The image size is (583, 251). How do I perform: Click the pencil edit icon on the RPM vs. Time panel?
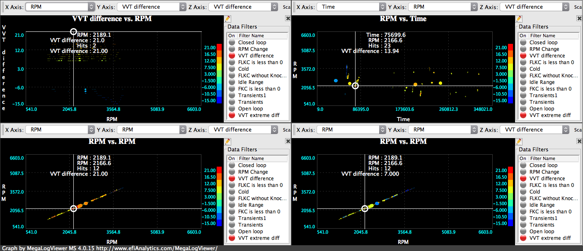[518, 18]
